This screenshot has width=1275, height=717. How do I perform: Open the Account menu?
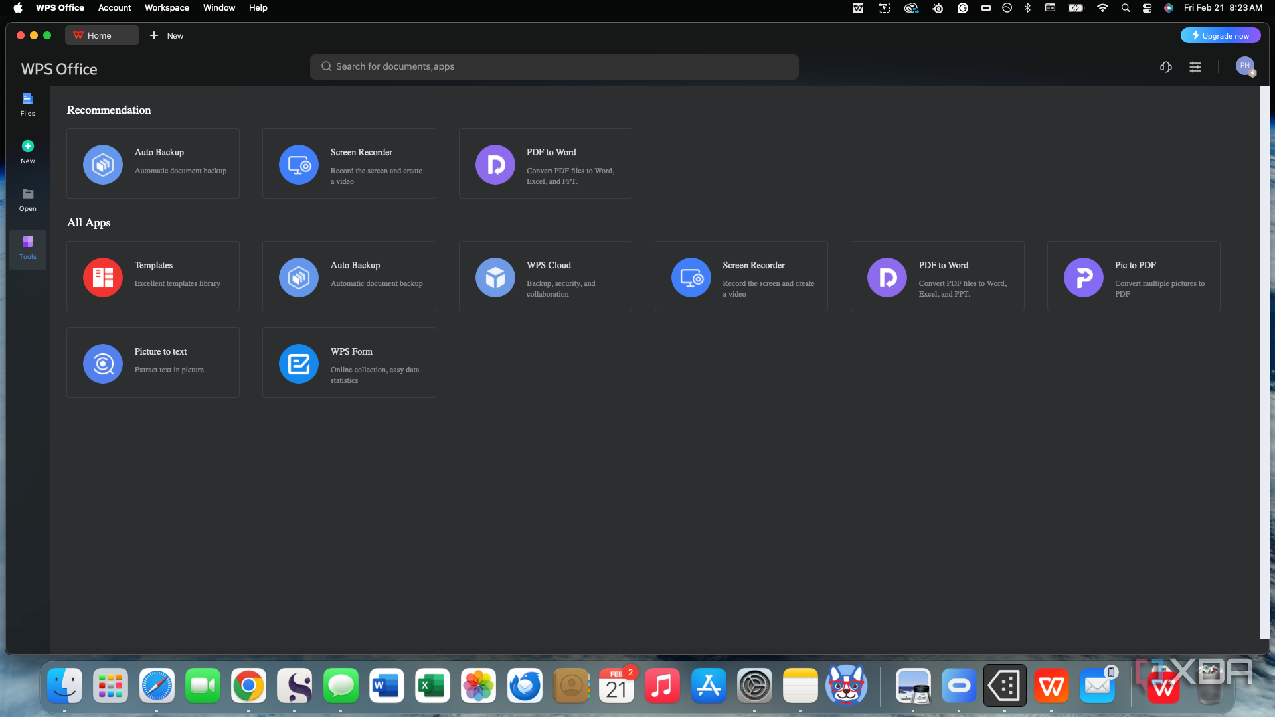click(114, 8)
